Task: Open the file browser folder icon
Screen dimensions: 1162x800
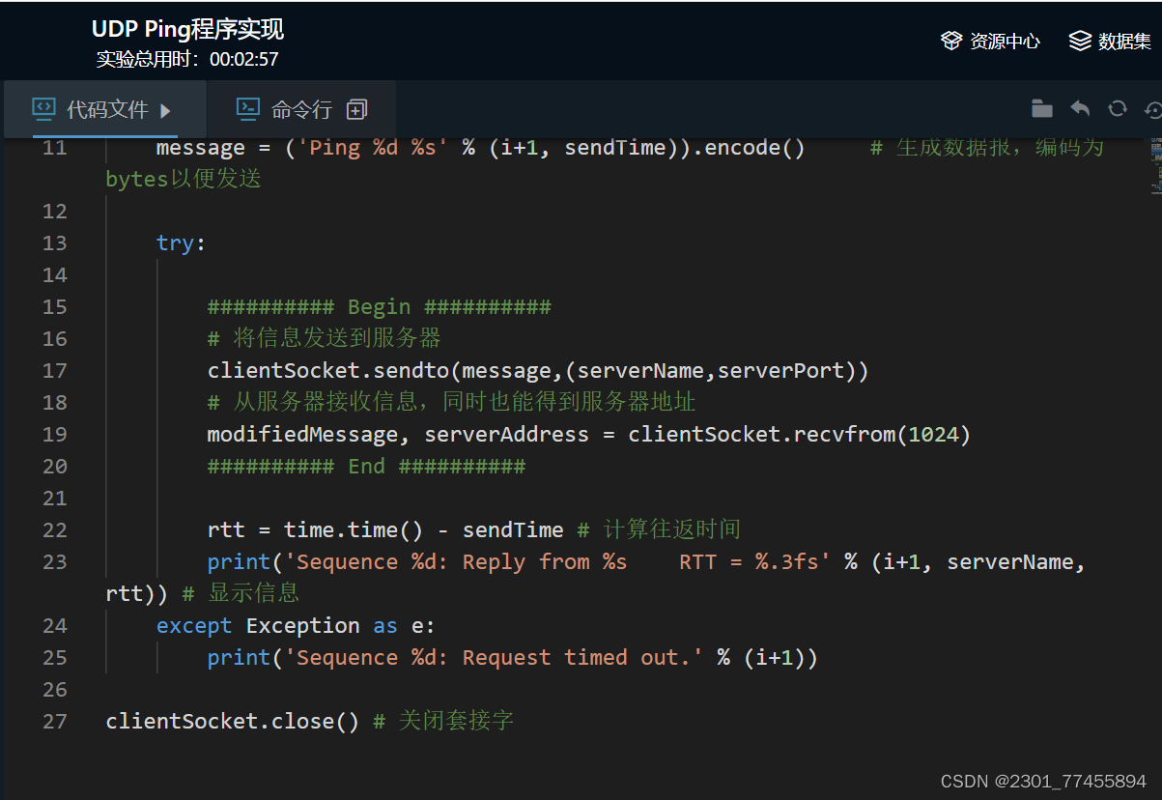Action: click(1042, 108)
